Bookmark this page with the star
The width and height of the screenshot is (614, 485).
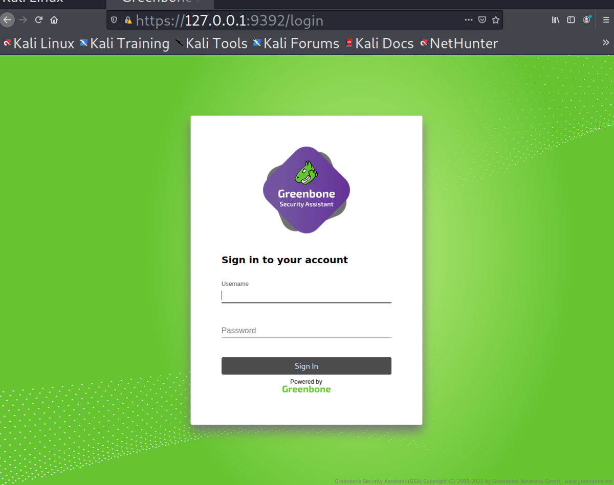coord(495,20)
